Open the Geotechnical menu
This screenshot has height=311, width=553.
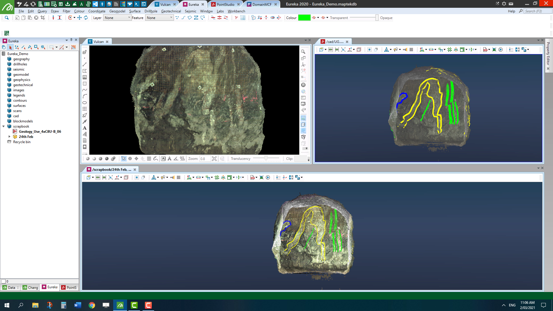[x=171, y=11]
